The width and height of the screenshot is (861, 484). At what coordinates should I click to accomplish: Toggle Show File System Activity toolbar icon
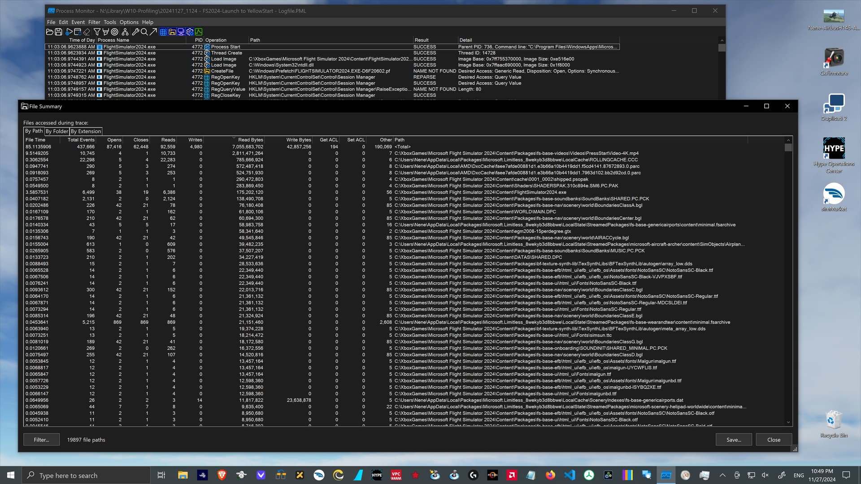click(172, 32)
